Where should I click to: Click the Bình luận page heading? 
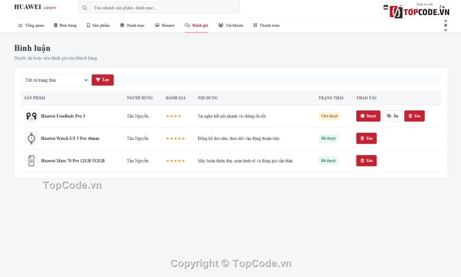[x=33, y=48]
